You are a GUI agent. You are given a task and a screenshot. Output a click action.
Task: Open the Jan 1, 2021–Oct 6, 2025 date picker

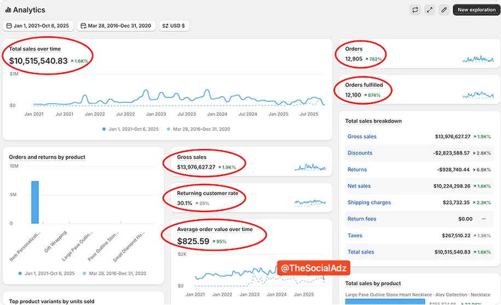[x=38, y=26]
